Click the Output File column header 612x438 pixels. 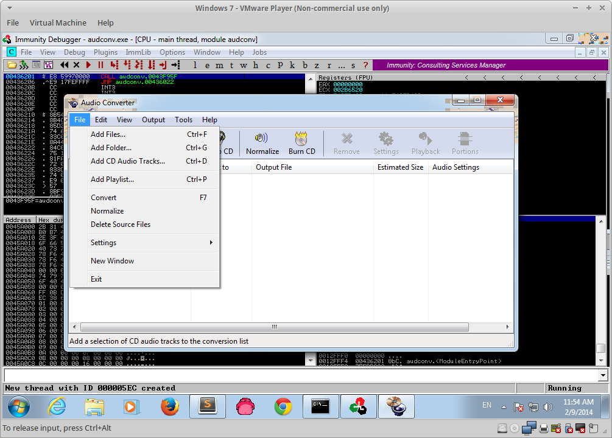312,167
